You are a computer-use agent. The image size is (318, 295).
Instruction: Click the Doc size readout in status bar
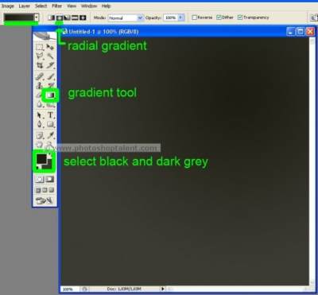click(125, 289)
